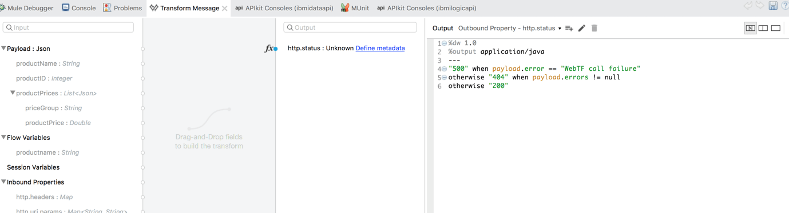Click the Mule Debugger tab icon
The width and height of the screenshot is (789, 213).
[x=2, y=8]
